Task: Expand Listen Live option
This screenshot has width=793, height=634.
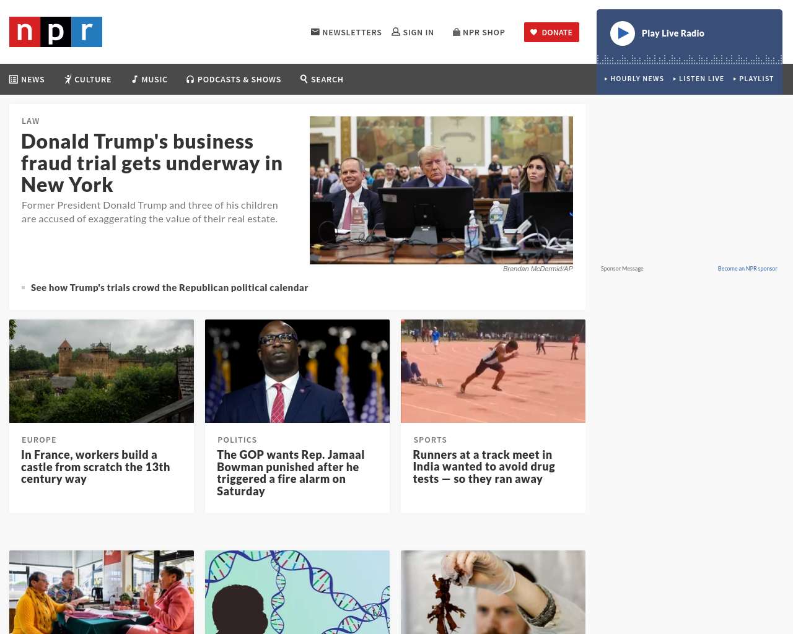Action: click(699, 79)
